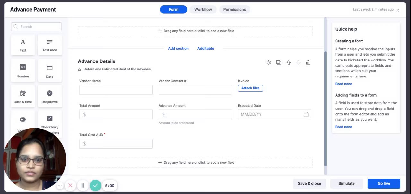This screenshot has height=194, width=411.
Task: Switch to the Workflow tab
Action: click(203, 10)
